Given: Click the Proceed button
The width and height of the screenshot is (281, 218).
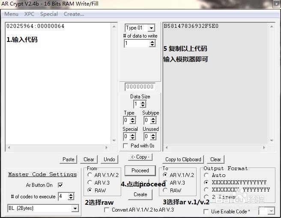Looking at the screenshot, I should (x=140, y=170).
